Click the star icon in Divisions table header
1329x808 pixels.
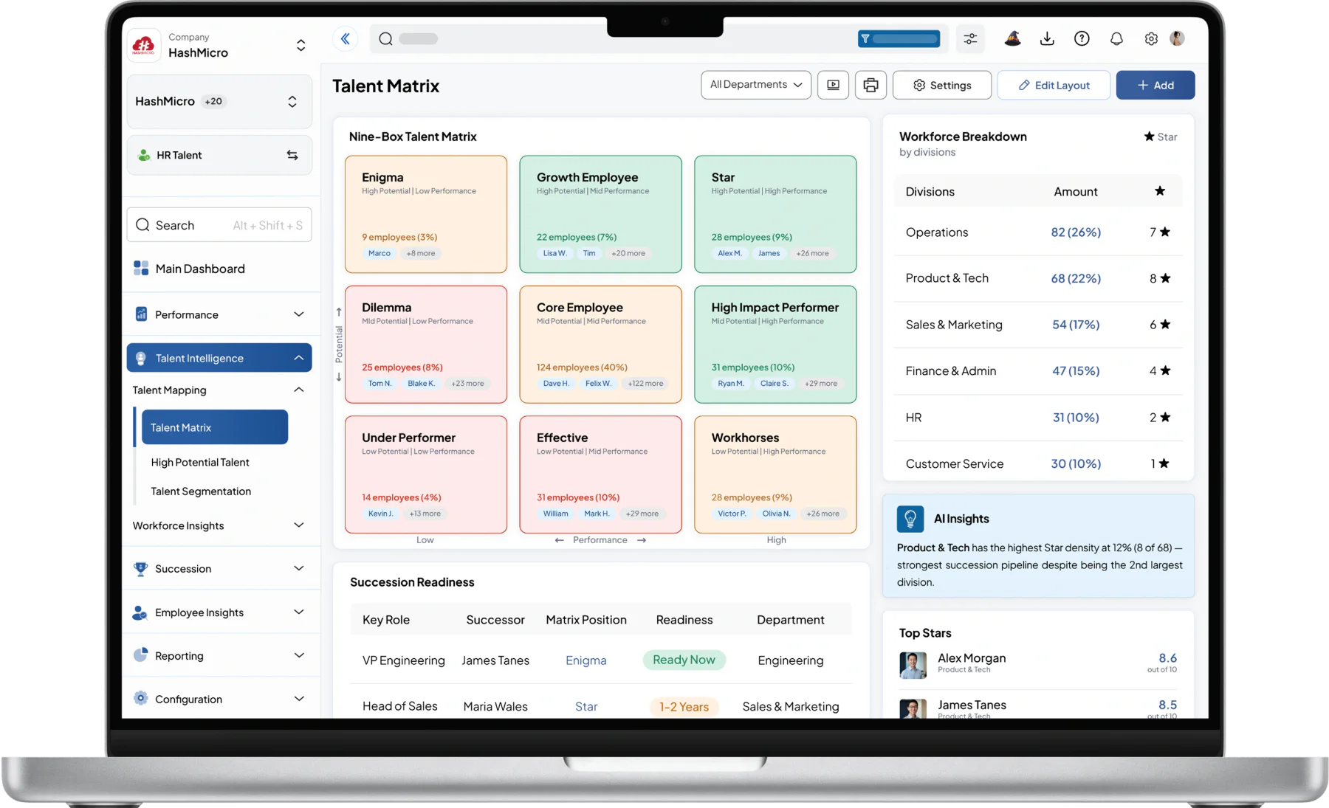click(1160, 191)
